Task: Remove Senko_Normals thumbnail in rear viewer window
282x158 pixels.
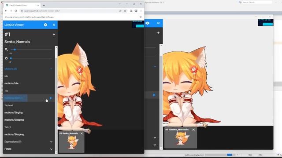Action: coord(193,130)
